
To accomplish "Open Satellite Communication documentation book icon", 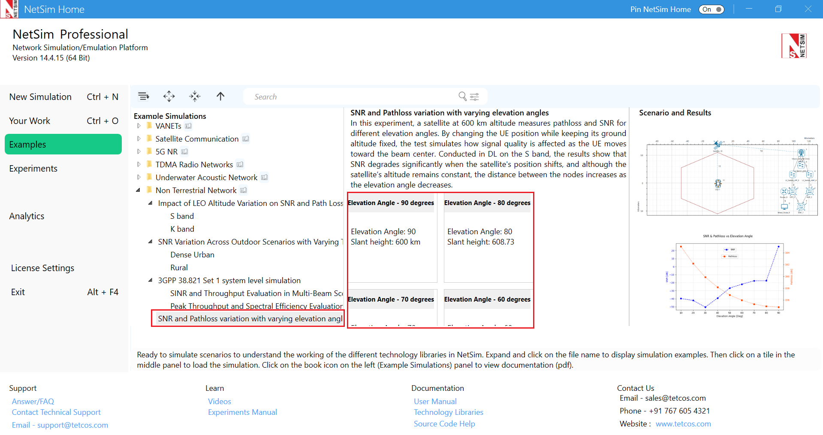I will coord(245,139).
